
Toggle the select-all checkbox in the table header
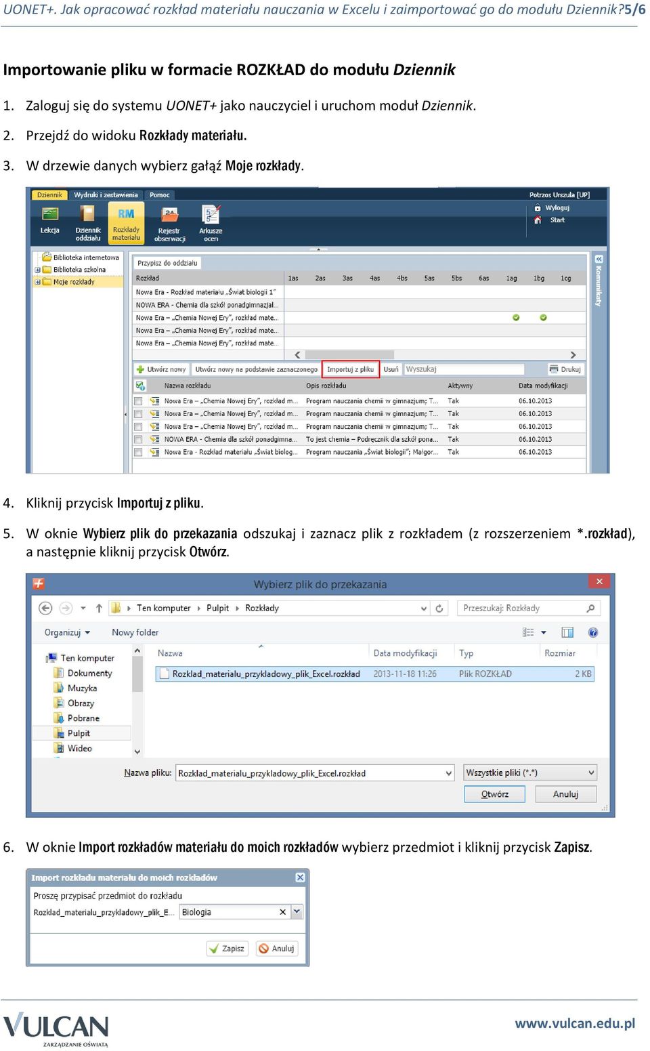click(140, 386)
